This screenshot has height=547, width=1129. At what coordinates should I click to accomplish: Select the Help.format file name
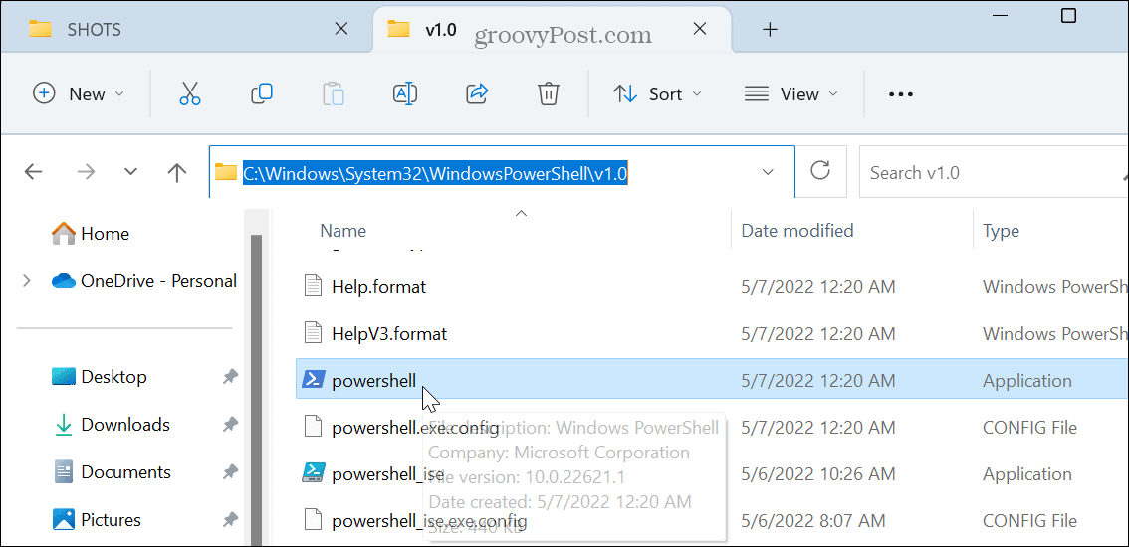(378, 287)
